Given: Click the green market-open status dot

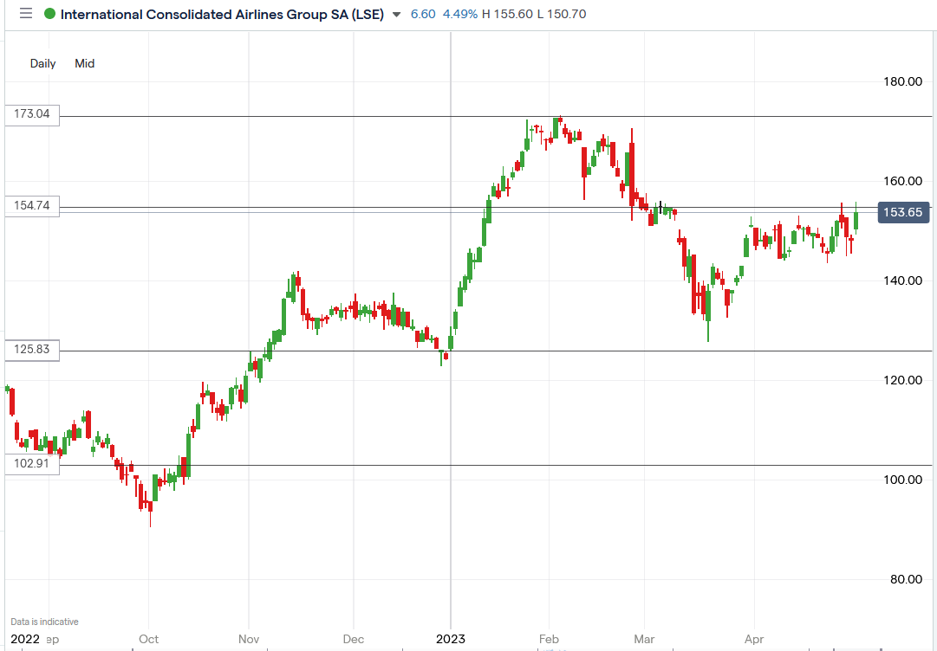Looking at the screenshot, I should coord(50,15).
